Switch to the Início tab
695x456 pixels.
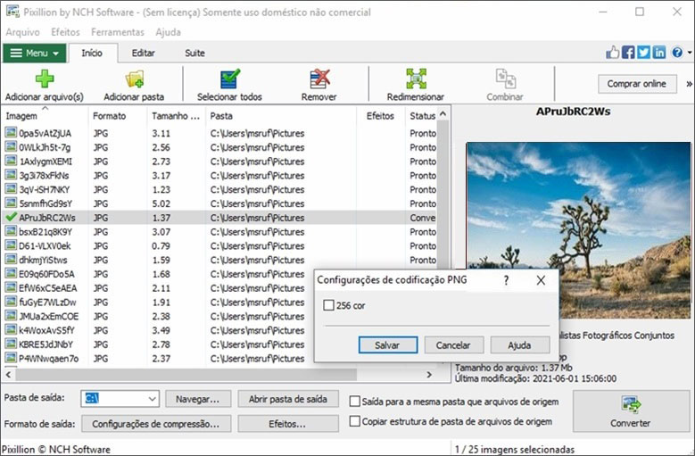[92, 54]
